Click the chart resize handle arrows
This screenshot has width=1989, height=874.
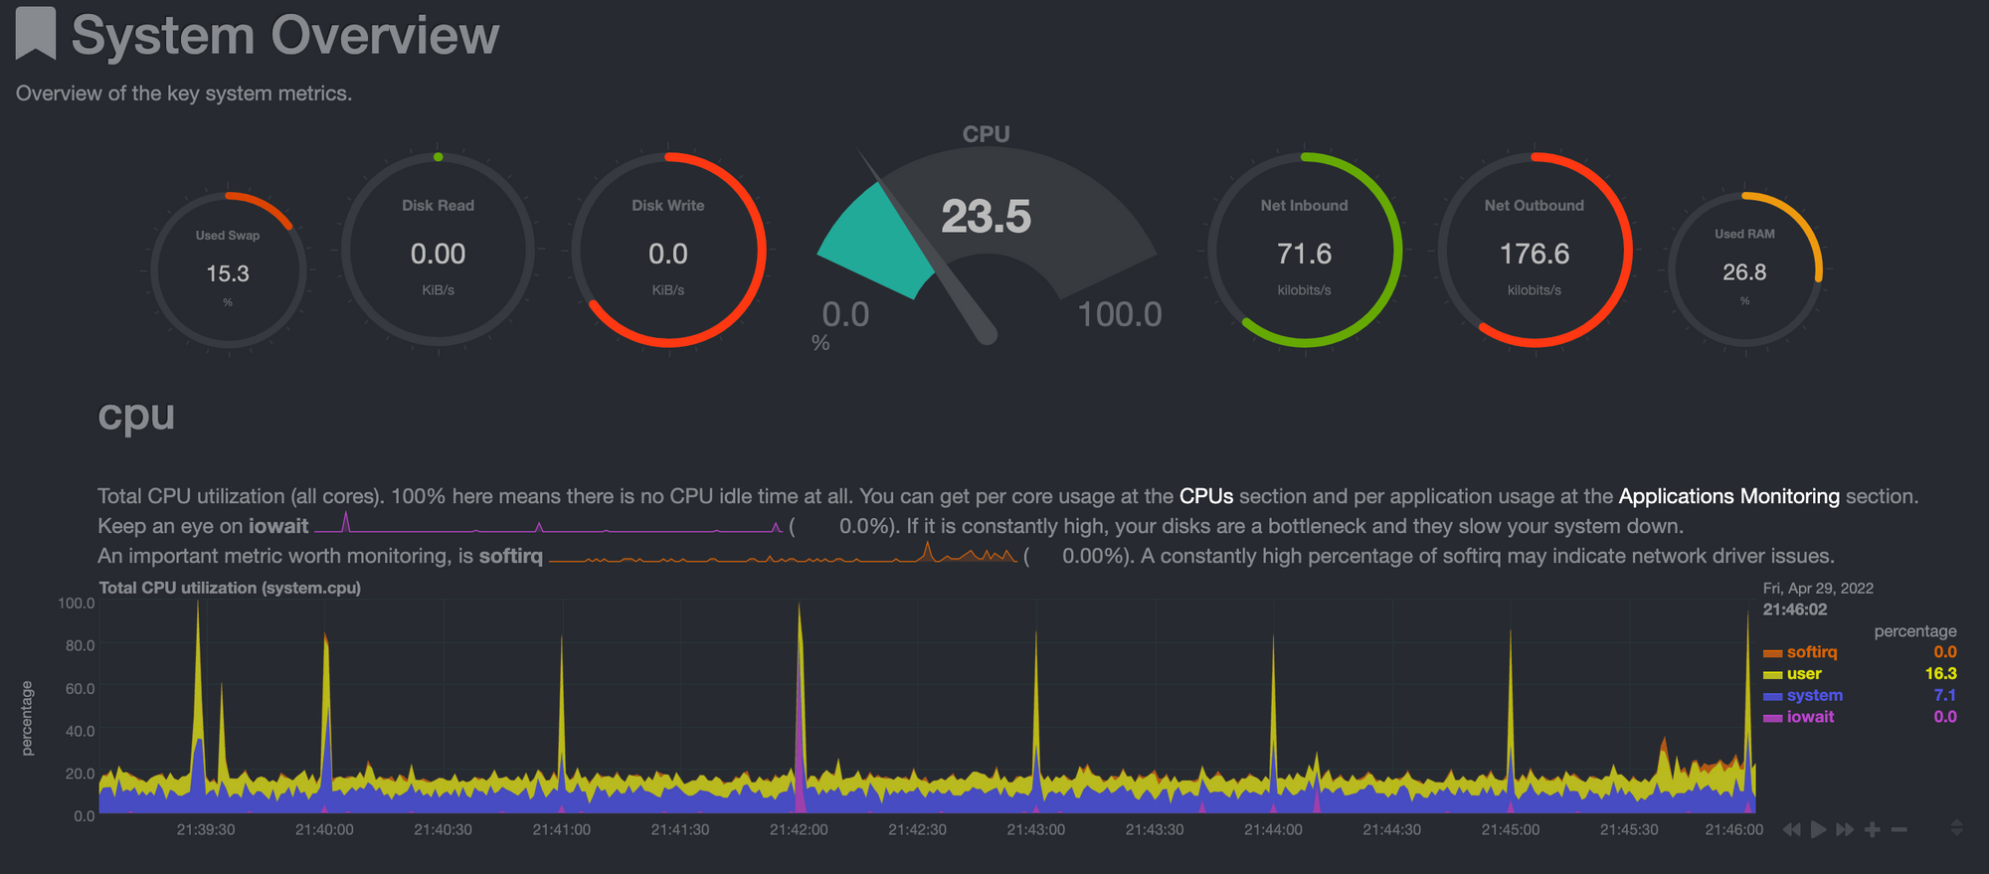(1956, 827)
